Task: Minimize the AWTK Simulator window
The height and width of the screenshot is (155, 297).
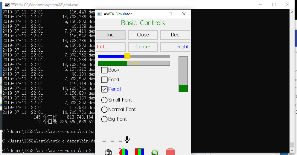Action: pos(157,14)
